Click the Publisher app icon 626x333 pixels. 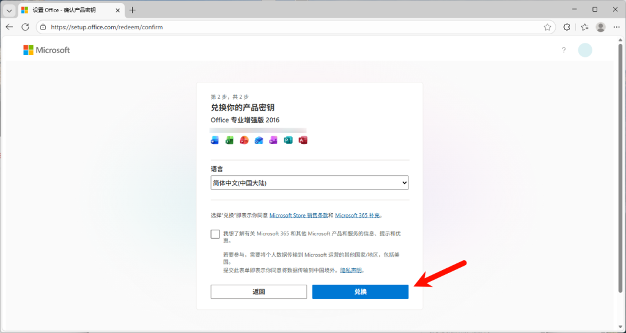pos(289,140)
